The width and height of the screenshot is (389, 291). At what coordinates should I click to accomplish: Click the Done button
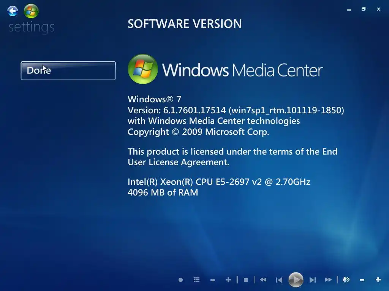tap(68, 70)
